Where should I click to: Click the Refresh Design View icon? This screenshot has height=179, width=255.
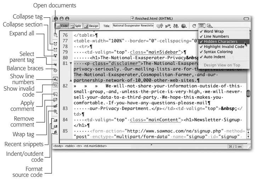coord(194,26)
